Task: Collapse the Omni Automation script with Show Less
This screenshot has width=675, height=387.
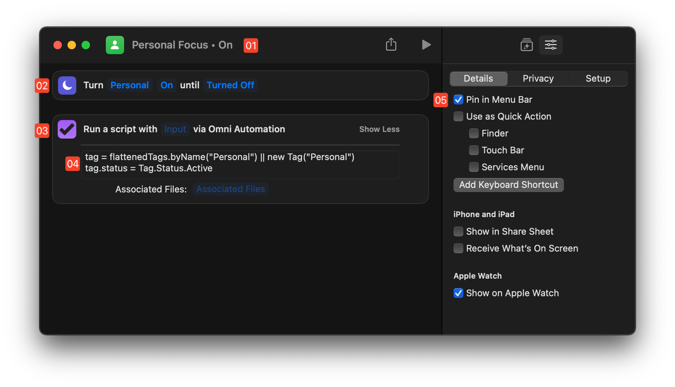Action: click(x=380, y=129)
